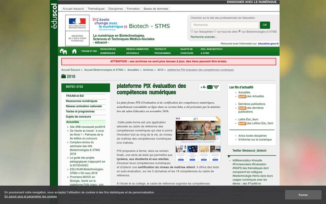Click the green OK search button
Screen dimensions: 326x204
[264, 25]
